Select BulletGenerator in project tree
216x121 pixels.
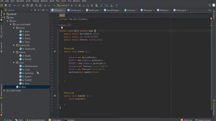[x=31, y=66]
